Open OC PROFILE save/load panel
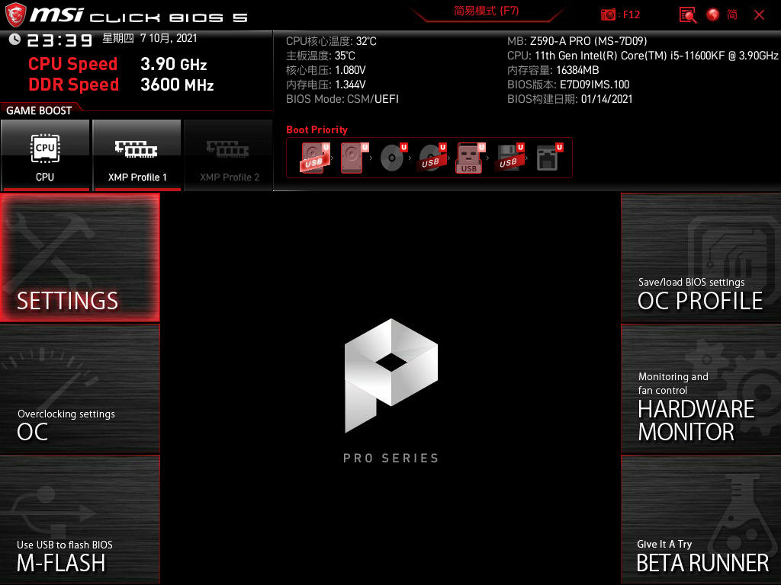Viewport: 781px width, 585px height. tap(700, 257)
